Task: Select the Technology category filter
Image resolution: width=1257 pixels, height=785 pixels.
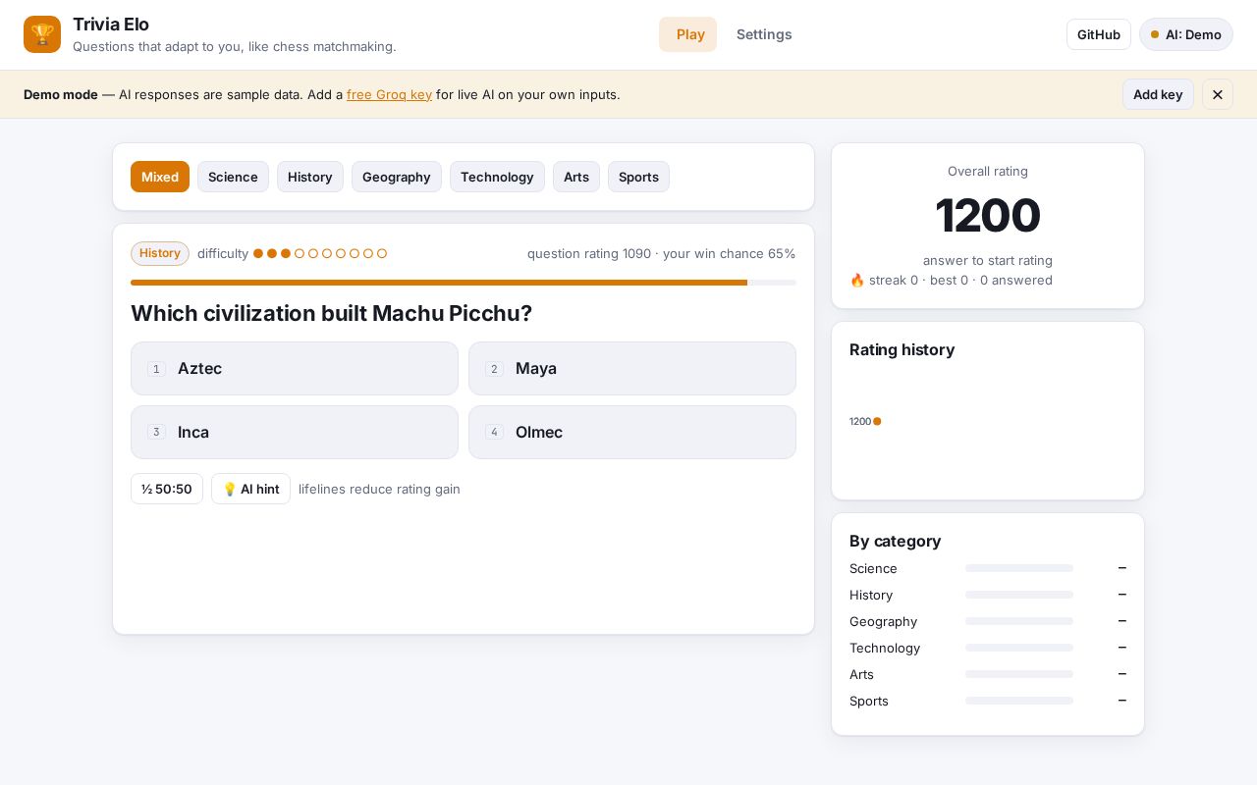Action: (497, 177)
